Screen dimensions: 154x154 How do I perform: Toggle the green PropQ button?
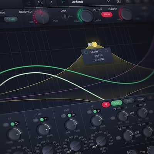(117, 103)
